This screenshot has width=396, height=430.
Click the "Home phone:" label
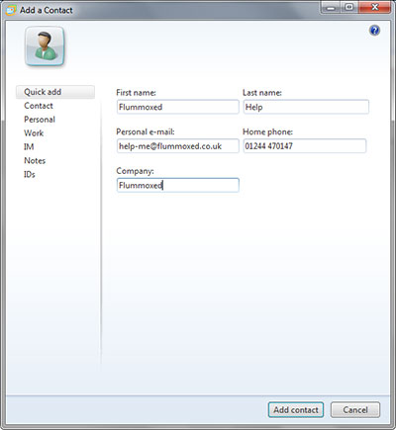point(267,132)
